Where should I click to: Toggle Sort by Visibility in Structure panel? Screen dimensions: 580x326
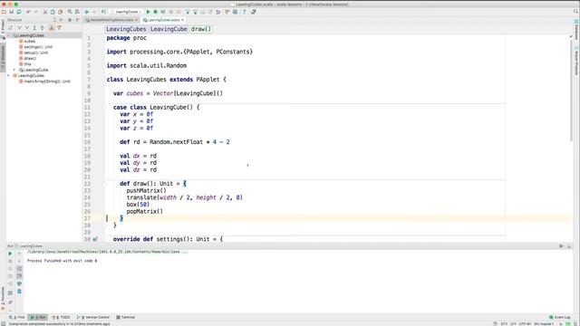click(11, 28)
